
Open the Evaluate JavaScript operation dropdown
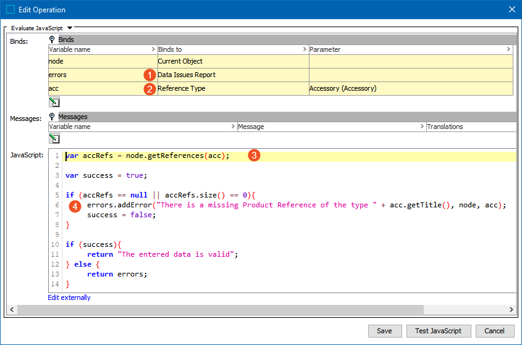pyautogui.click(x=70, y=28)
